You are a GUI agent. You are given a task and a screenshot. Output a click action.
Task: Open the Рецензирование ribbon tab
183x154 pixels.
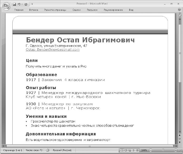113,10
